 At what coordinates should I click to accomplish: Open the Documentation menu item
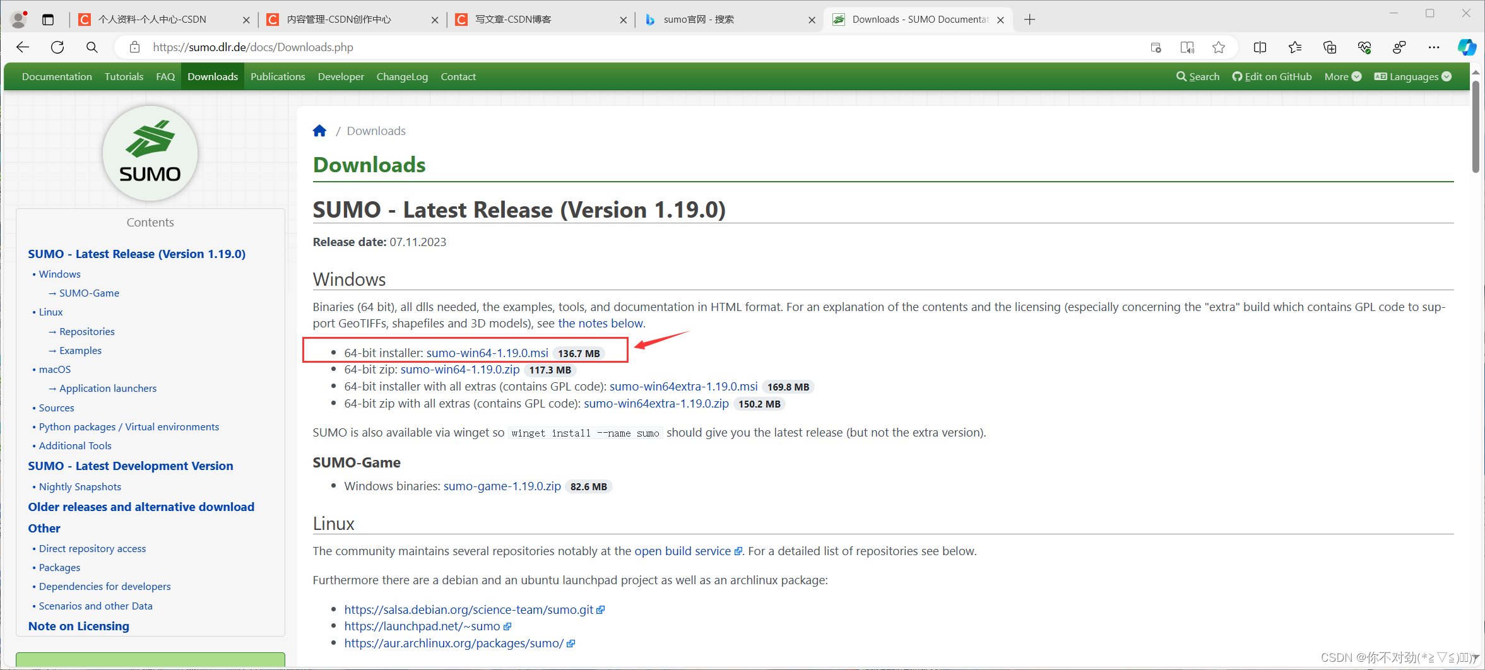(x=57, y=76)
